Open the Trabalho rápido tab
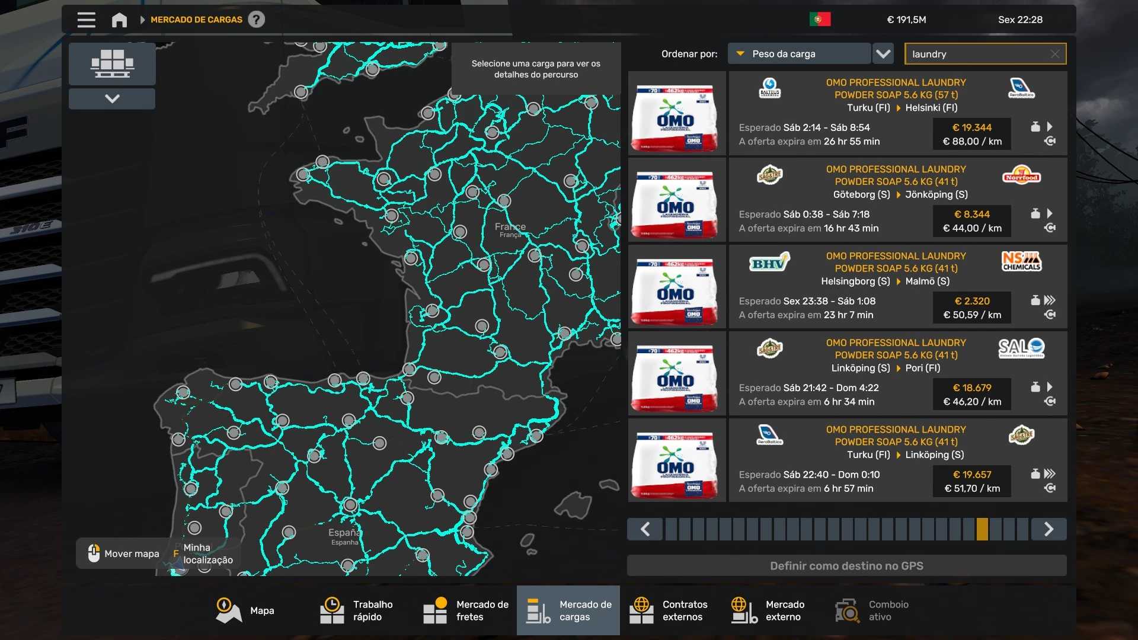 pos(357,610)
